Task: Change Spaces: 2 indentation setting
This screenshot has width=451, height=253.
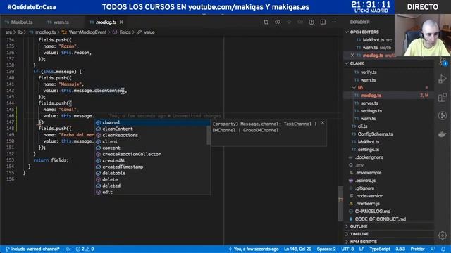Action: 326,249
